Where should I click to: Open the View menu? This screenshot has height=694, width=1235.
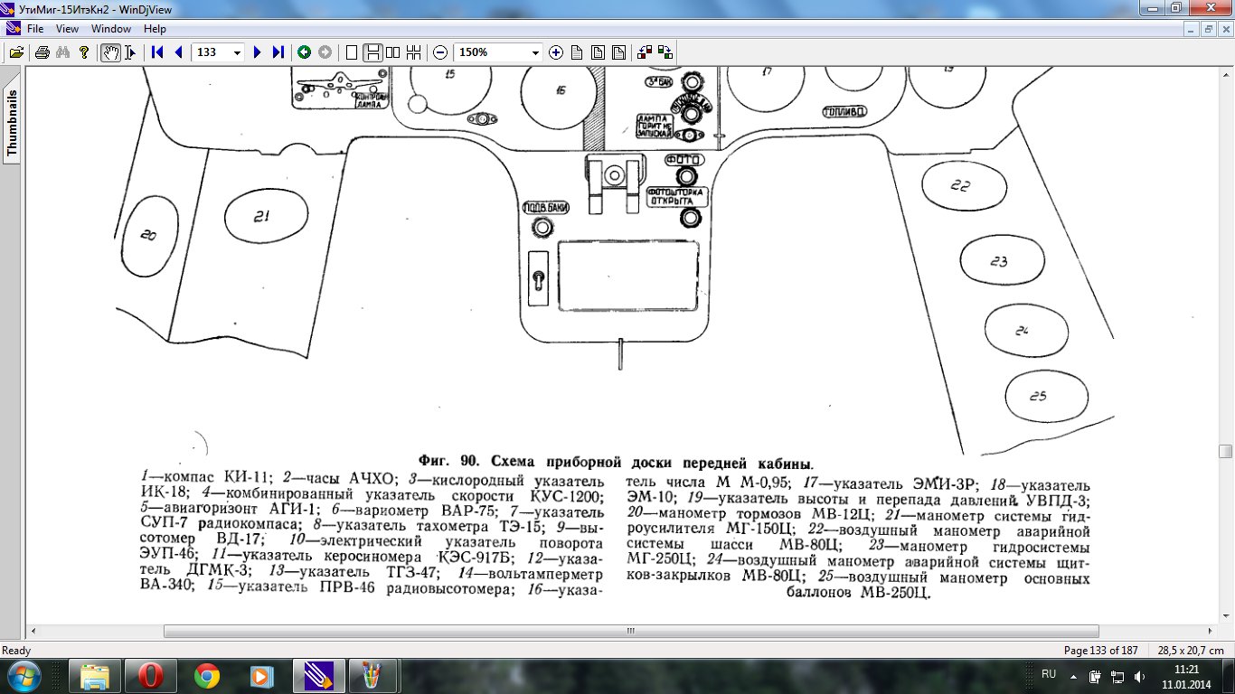click(x=68, y=29)
